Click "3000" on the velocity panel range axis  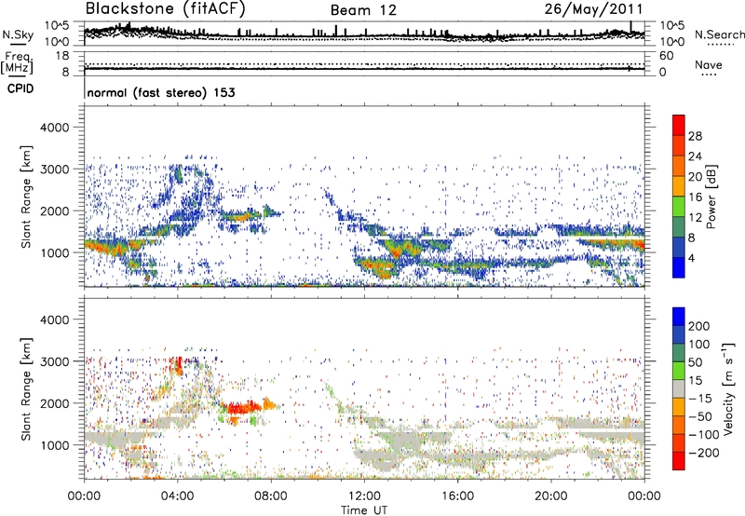[54, 361]
